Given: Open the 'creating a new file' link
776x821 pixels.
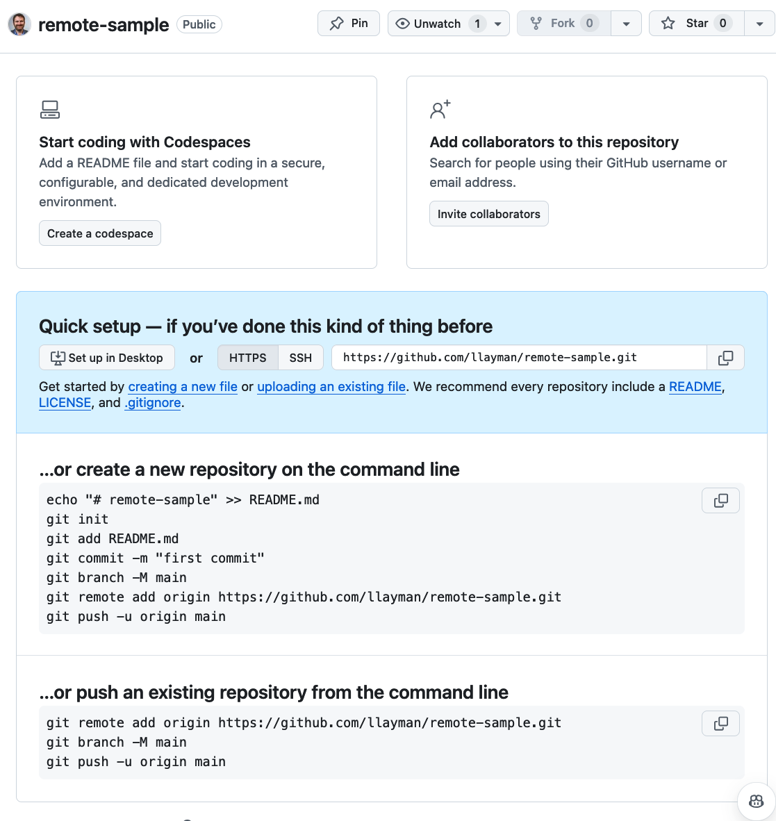Looking at the screenshot, I should 182,386.
